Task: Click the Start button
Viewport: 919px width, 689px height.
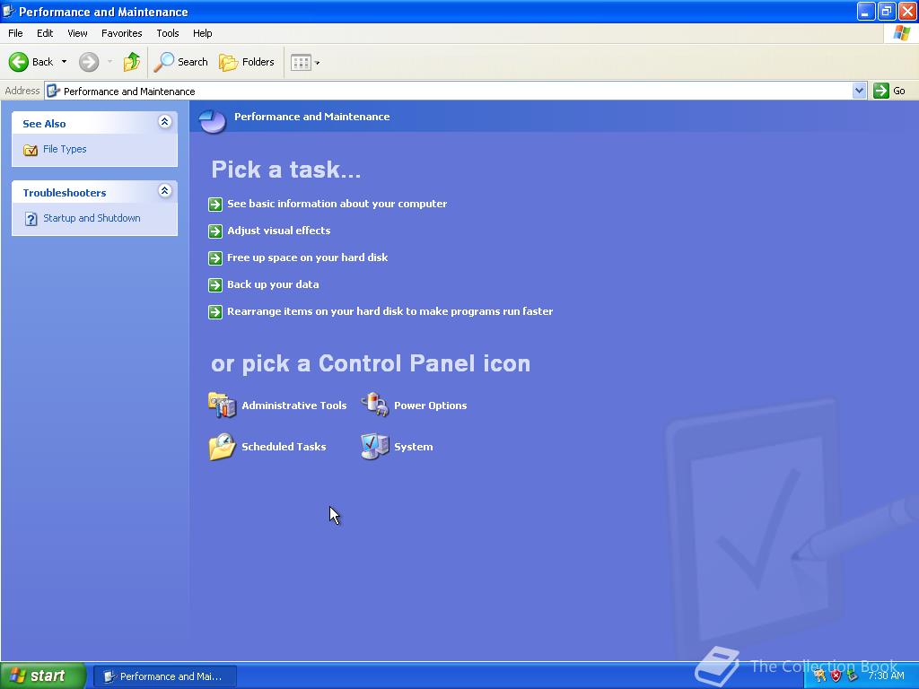Action: pyautogui.click(x=43, y=676)
